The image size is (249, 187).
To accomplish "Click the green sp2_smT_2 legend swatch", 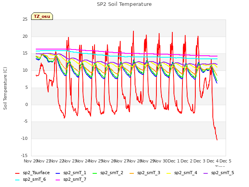I will [x=95, y=173].
